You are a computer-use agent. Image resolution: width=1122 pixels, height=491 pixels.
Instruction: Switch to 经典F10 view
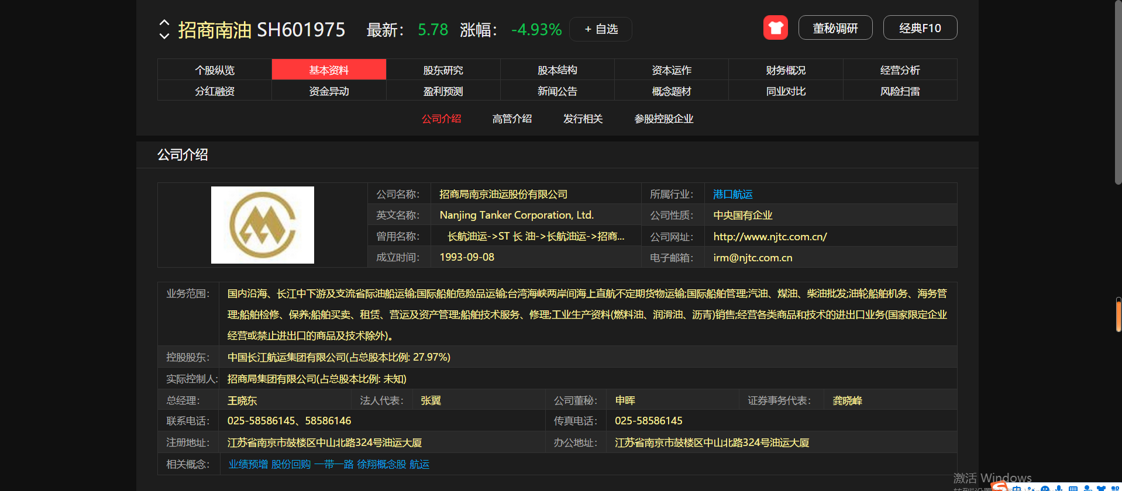920,28
